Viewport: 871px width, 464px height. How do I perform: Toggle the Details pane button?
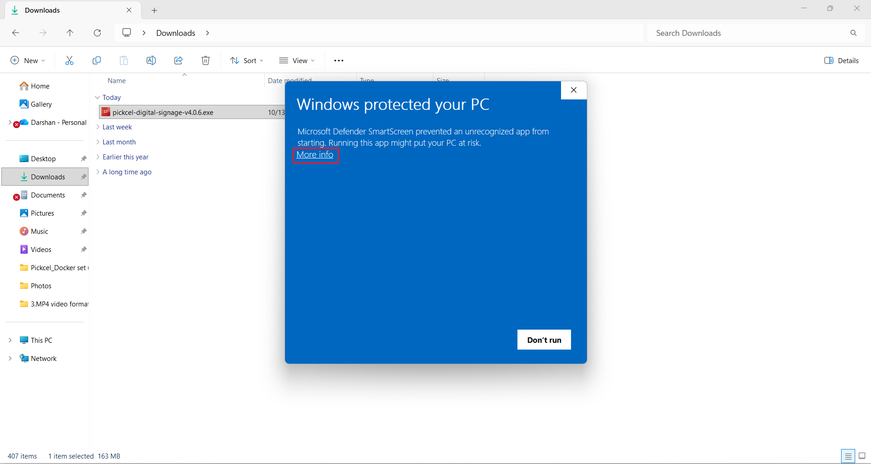click(x=841, y=60)
